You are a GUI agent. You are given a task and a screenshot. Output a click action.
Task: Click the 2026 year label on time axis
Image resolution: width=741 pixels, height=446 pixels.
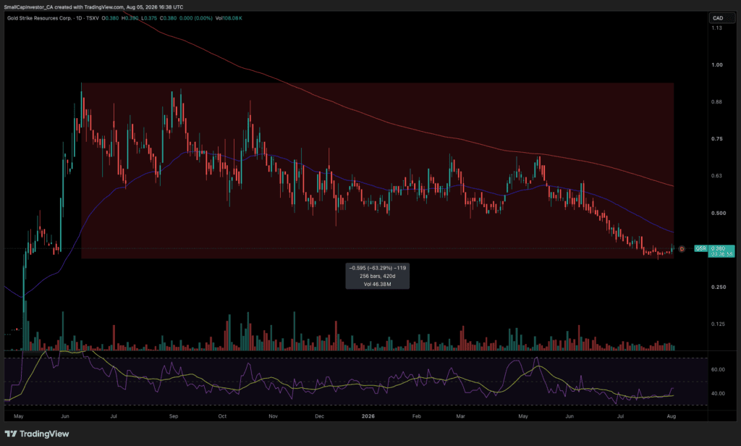tap(368, 416)
